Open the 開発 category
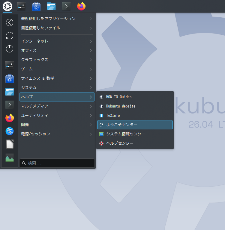This screenshot has height=230, width=225. [57, 125]
